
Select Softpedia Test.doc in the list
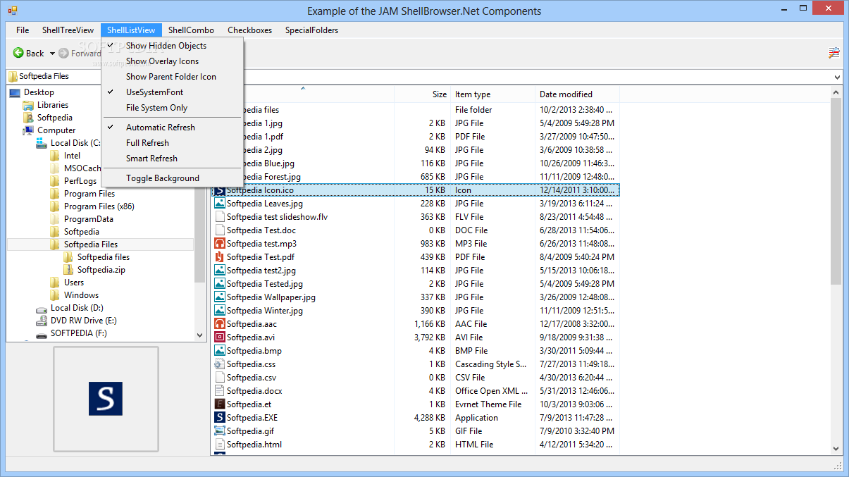point(261,230)
